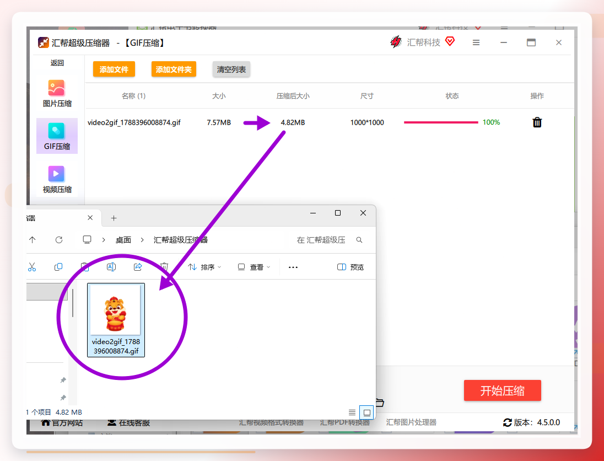
Task: Click 汇帮超级压缩器 breadcrumb folder
Action: pos(180,240)
